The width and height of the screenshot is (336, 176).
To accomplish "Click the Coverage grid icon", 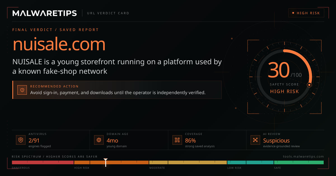I will pyautogui.click(x=177, y=140).
